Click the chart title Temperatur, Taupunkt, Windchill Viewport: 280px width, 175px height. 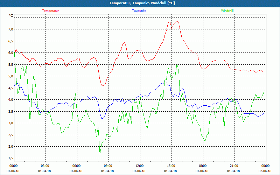142,3
